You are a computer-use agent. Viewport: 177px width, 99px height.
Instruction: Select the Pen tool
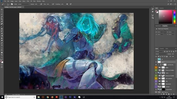point(2,43)
